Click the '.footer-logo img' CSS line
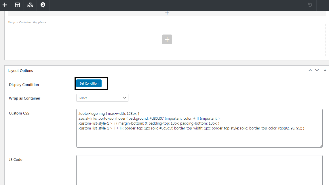This screenshot has height=185, width=329. click(x=109, y=113)
